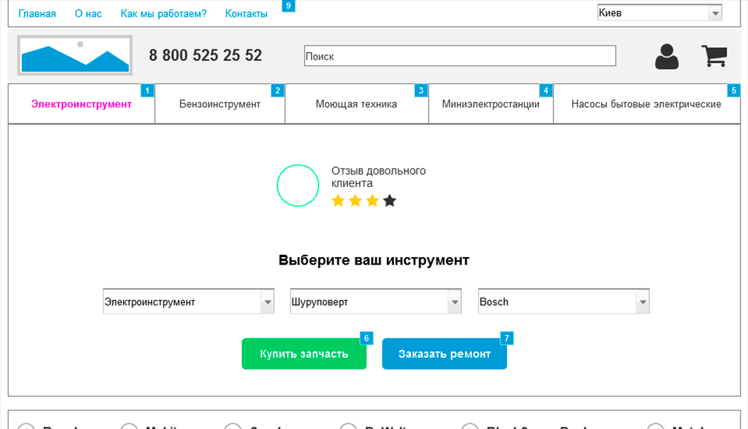
Task: Follow the Как мы работаем? link
Action: coord(163,14)
